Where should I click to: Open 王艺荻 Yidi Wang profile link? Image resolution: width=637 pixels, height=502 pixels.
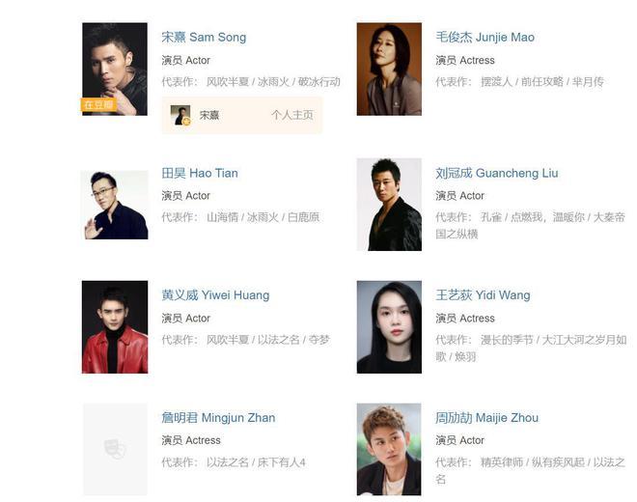point(483,294)
